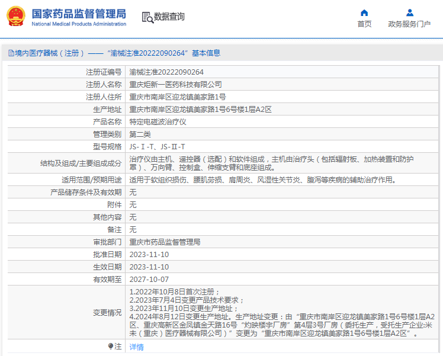The height and width of the screenshot is (356, 443).
Task: Open 政务服务门户 portal label
Action: 409,24
